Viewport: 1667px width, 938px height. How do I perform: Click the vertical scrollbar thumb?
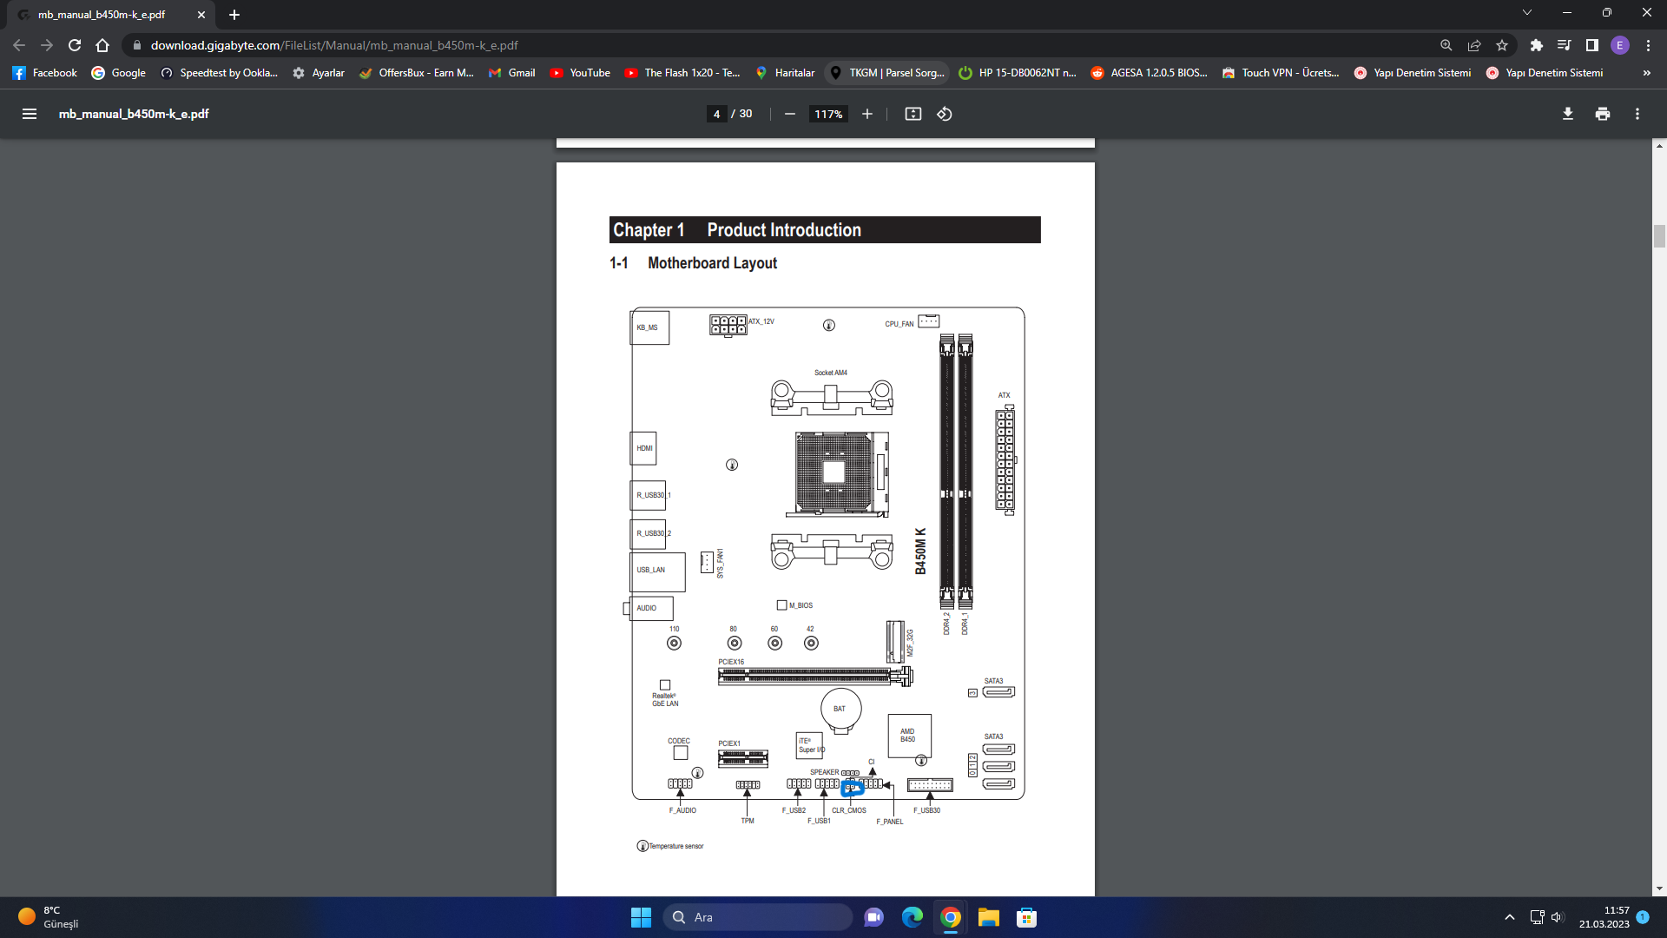pos(1659,236)
